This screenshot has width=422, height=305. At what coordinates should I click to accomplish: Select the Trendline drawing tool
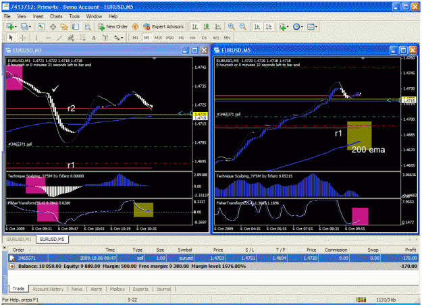click(59, 38)
